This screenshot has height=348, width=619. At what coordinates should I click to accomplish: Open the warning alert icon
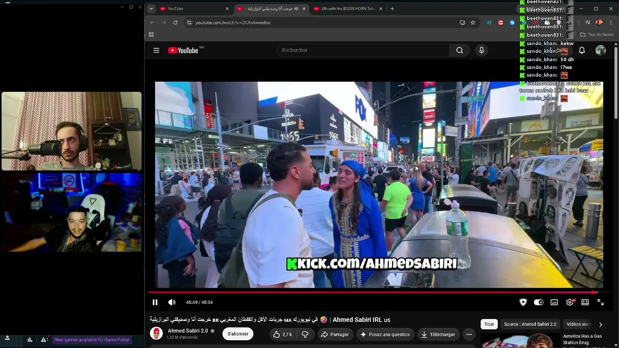point(44,340)
